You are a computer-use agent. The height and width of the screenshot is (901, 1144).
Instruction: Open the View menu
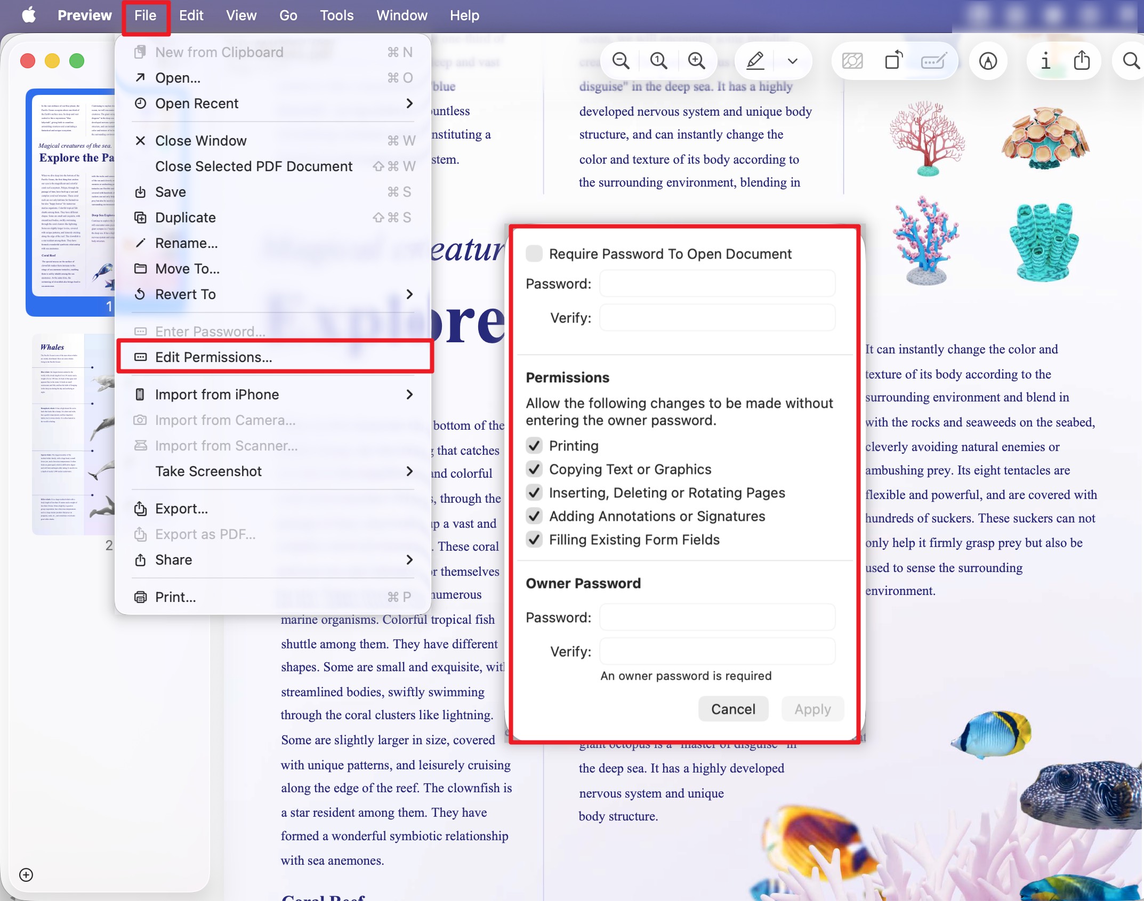click(x=241, y=15)
